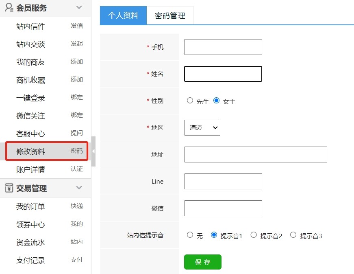Image resolution: width=354 pixels, height=274 pixels.
Task: Collapse the 会员服务 section chevron
Action: tap(79, 7)
